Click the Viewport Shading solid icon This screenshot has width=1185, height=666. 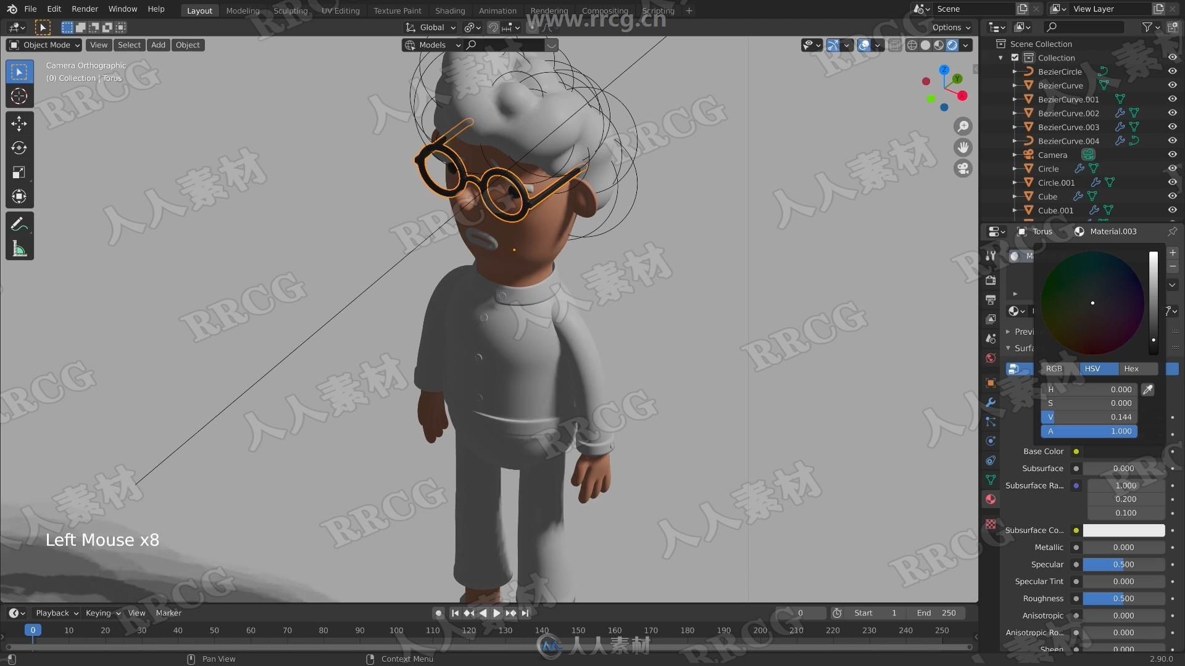click(x=925, y=45)
